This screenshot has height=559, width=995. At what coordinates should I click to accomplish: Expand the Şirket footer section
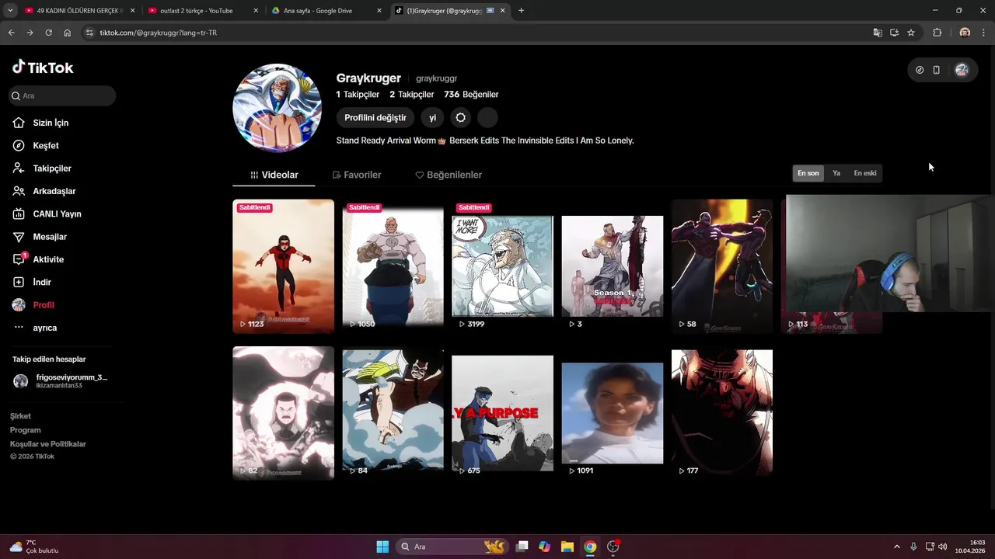pos(20,416)
